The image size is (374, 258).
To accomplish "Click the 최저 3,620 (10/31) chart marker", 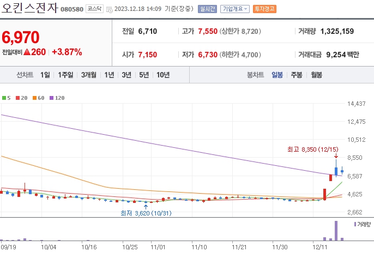I will coord(146,213).
